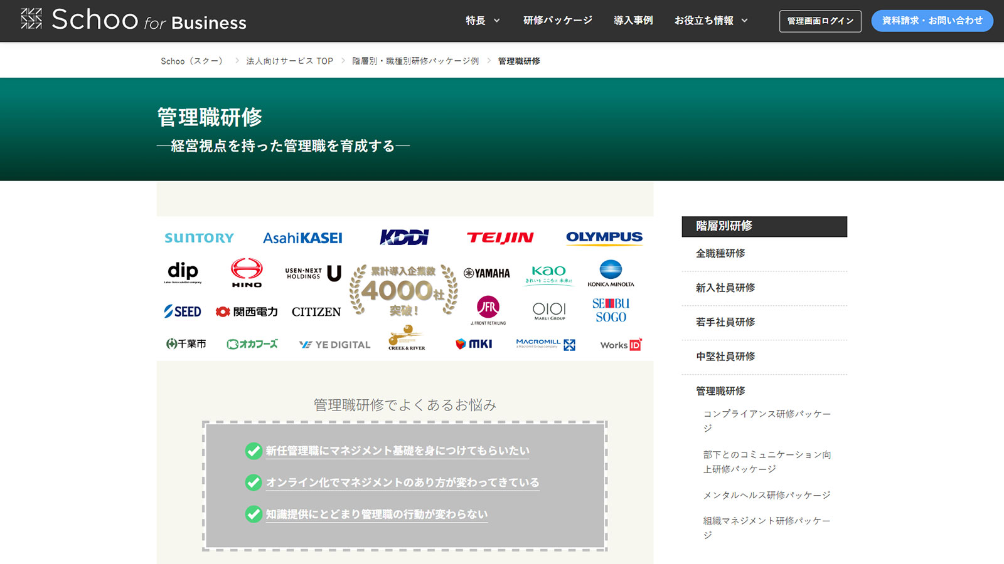Image resolution: width=1004 pixels, height=564 pixels.
Task: Click the TEIJIN logo
Action: coord(500,238)
